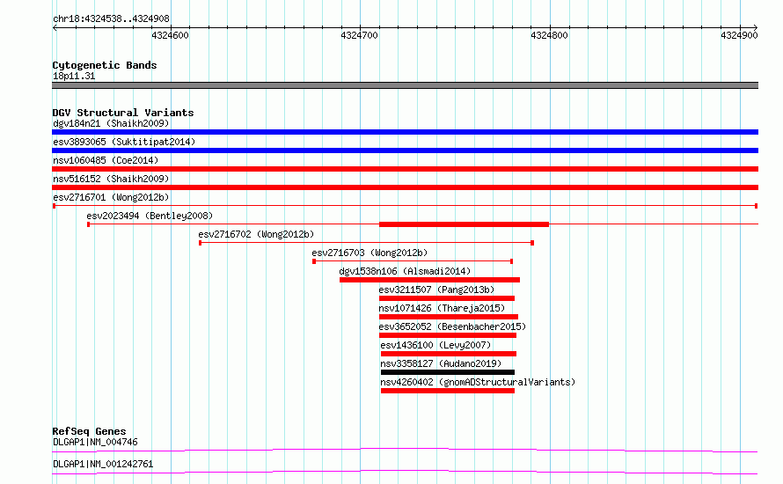Click ruler position 4324600
The height and width of the screenshot is (484, 783).
point(171,35)
